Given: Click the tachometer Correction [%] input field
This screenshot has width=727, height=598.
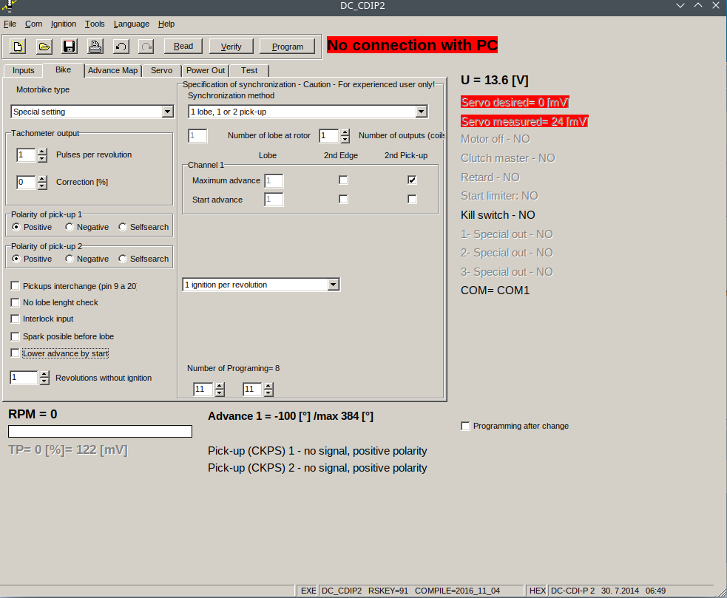Looking at the screenshot, I should pos(26,182).
